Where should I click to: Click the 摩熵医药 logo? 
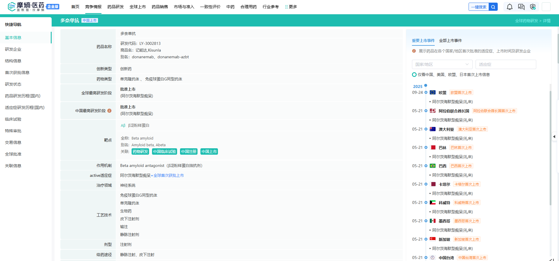[26, 7]
